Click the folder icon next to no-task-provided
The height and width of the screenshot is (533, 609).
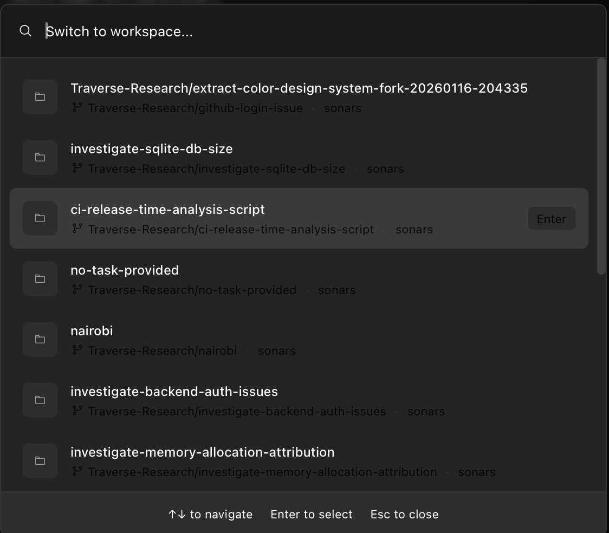(x=40, y=278)
